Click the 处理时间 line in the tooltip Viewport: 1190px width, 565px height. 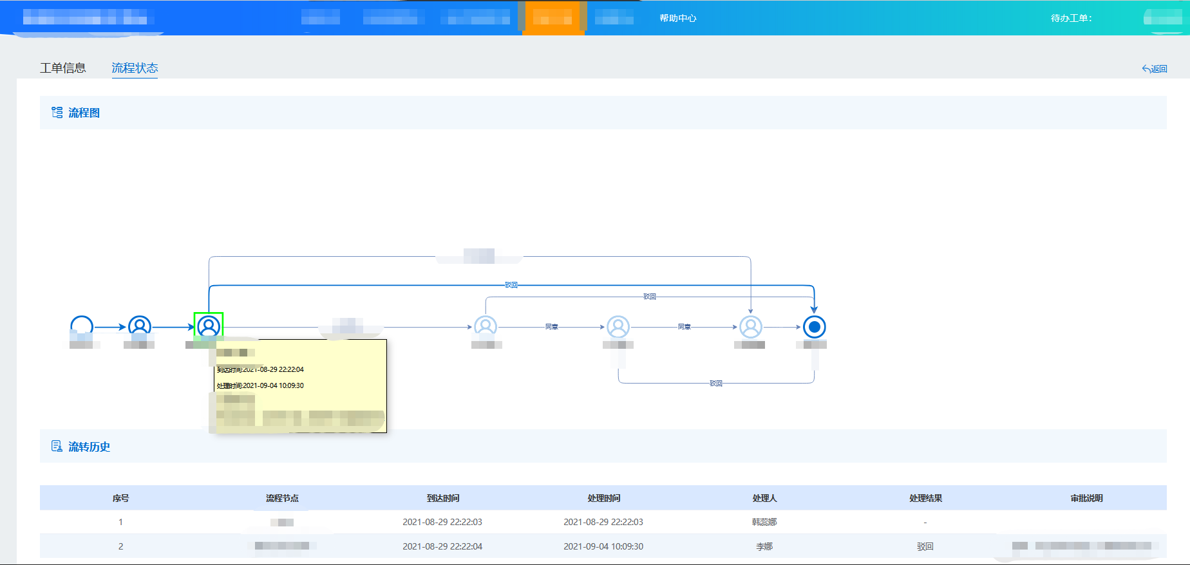[260, 385]
